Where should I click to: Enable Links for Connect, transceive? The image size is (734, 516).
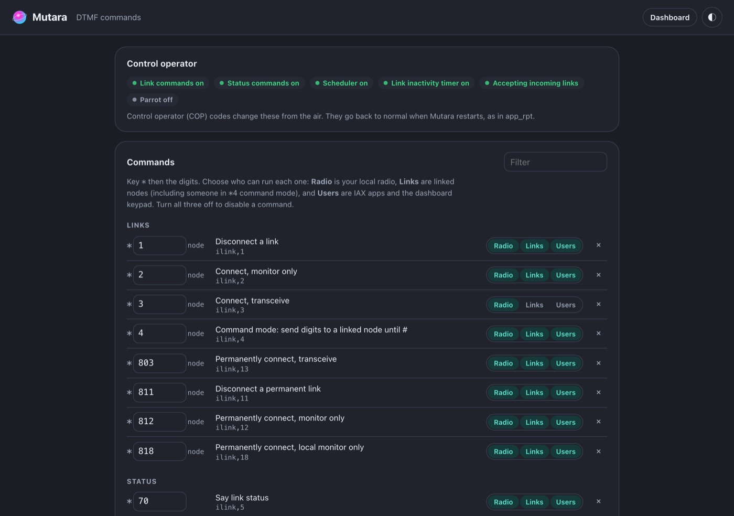coord(534,305)
